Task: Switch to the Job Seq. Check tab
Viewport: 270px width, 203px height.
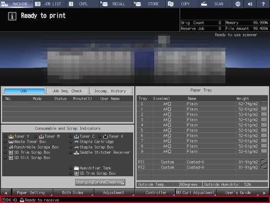Action: 67,91
